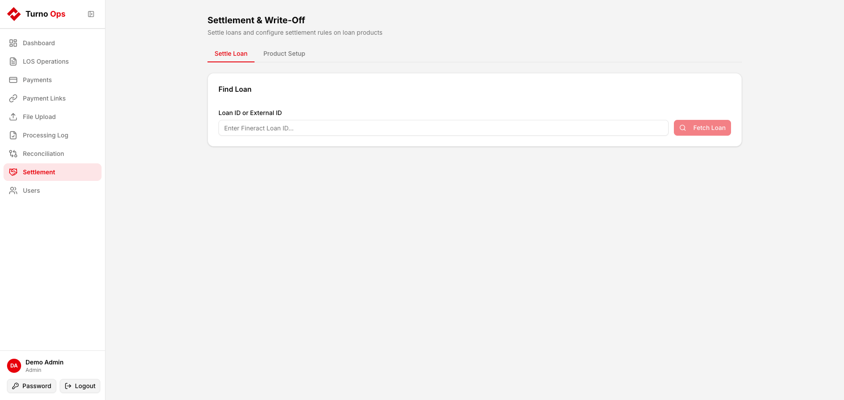Click the Password button
Screen dimensions: 844x400
coord(32,386)
